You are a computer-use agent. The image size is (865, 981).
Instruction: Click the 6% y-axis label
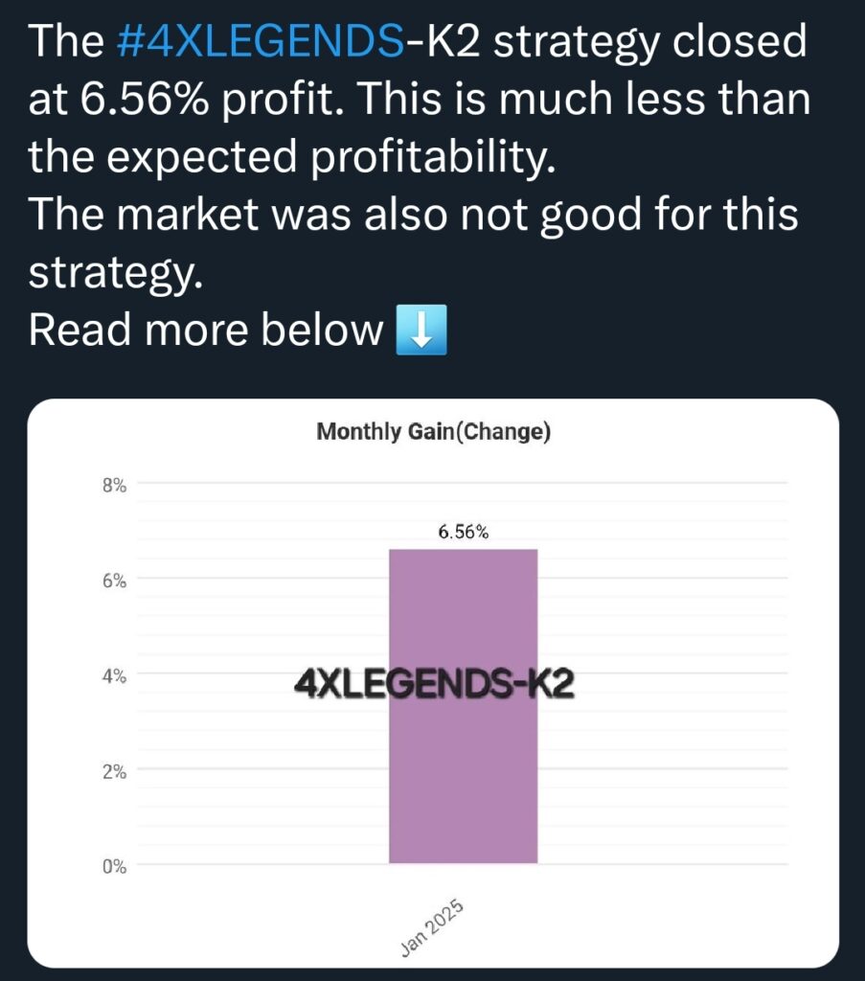pos(114,582)
